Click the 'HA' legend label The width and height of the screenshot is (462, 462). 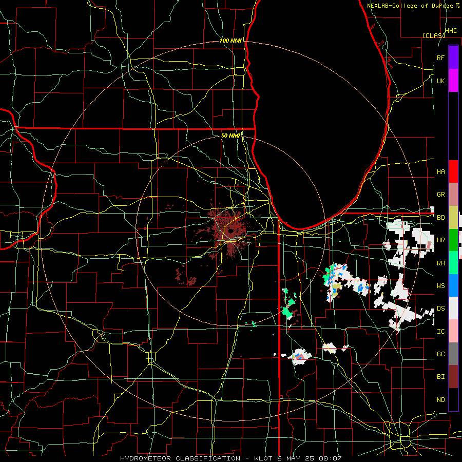click(x=440, y=171)
